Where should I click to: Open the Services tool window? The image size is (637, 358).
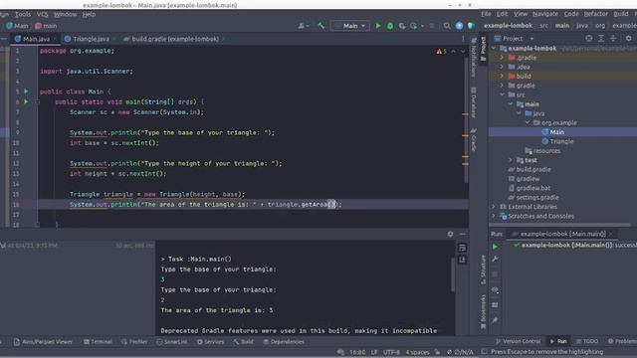coord(210,342)
